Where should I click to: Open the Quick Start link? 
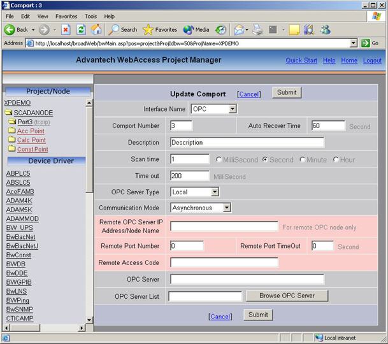tap(301, 61)
